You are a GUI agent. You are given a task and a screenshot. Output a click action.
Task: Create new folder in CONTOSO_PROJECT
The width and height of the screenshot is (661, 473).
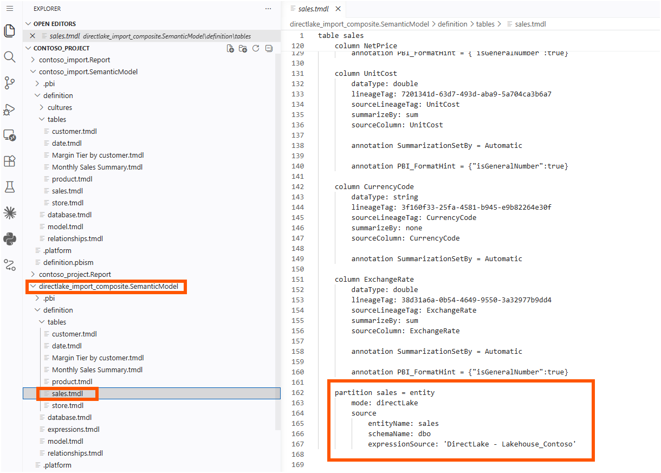[x=243, y=48]
